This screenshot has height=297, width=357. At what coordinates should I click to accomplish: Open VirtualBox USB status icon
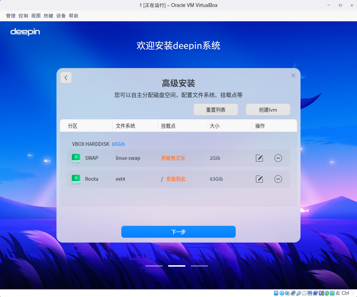click(x=299, y=293)
